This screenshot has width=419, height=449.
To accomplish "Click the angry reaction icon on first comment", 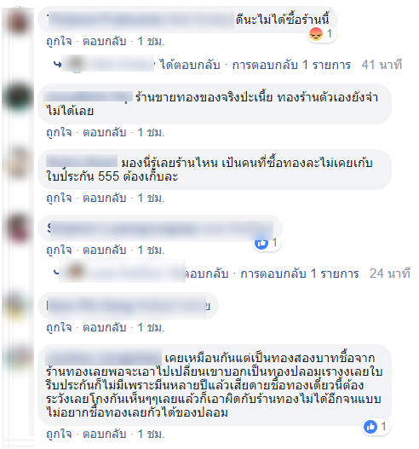I will pyautogui.click(x=316, y=34).
